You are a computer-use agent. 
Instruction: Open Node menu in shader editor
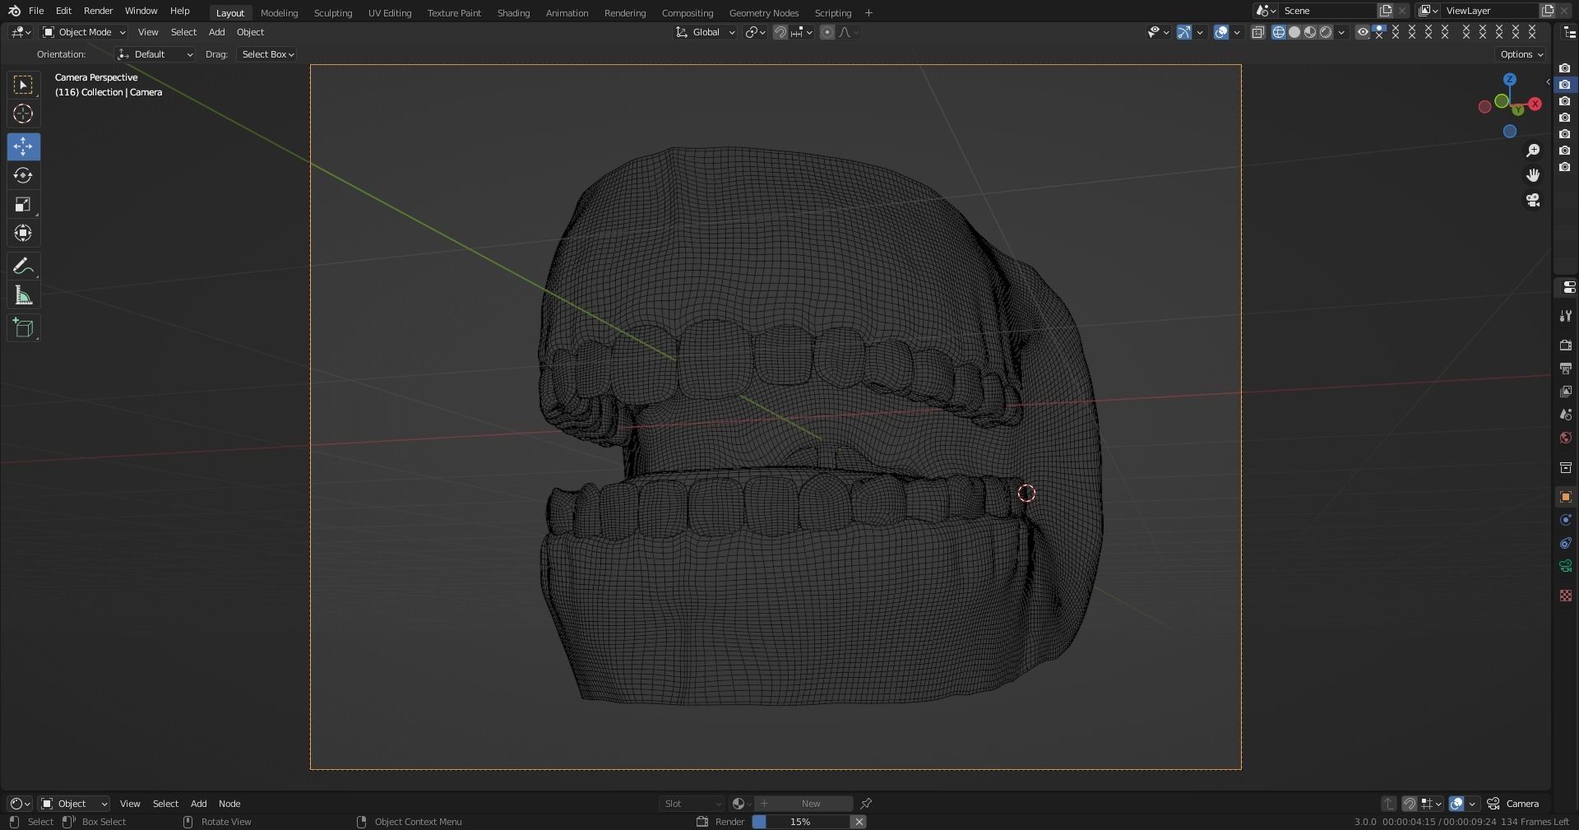[x=229, y=804]
